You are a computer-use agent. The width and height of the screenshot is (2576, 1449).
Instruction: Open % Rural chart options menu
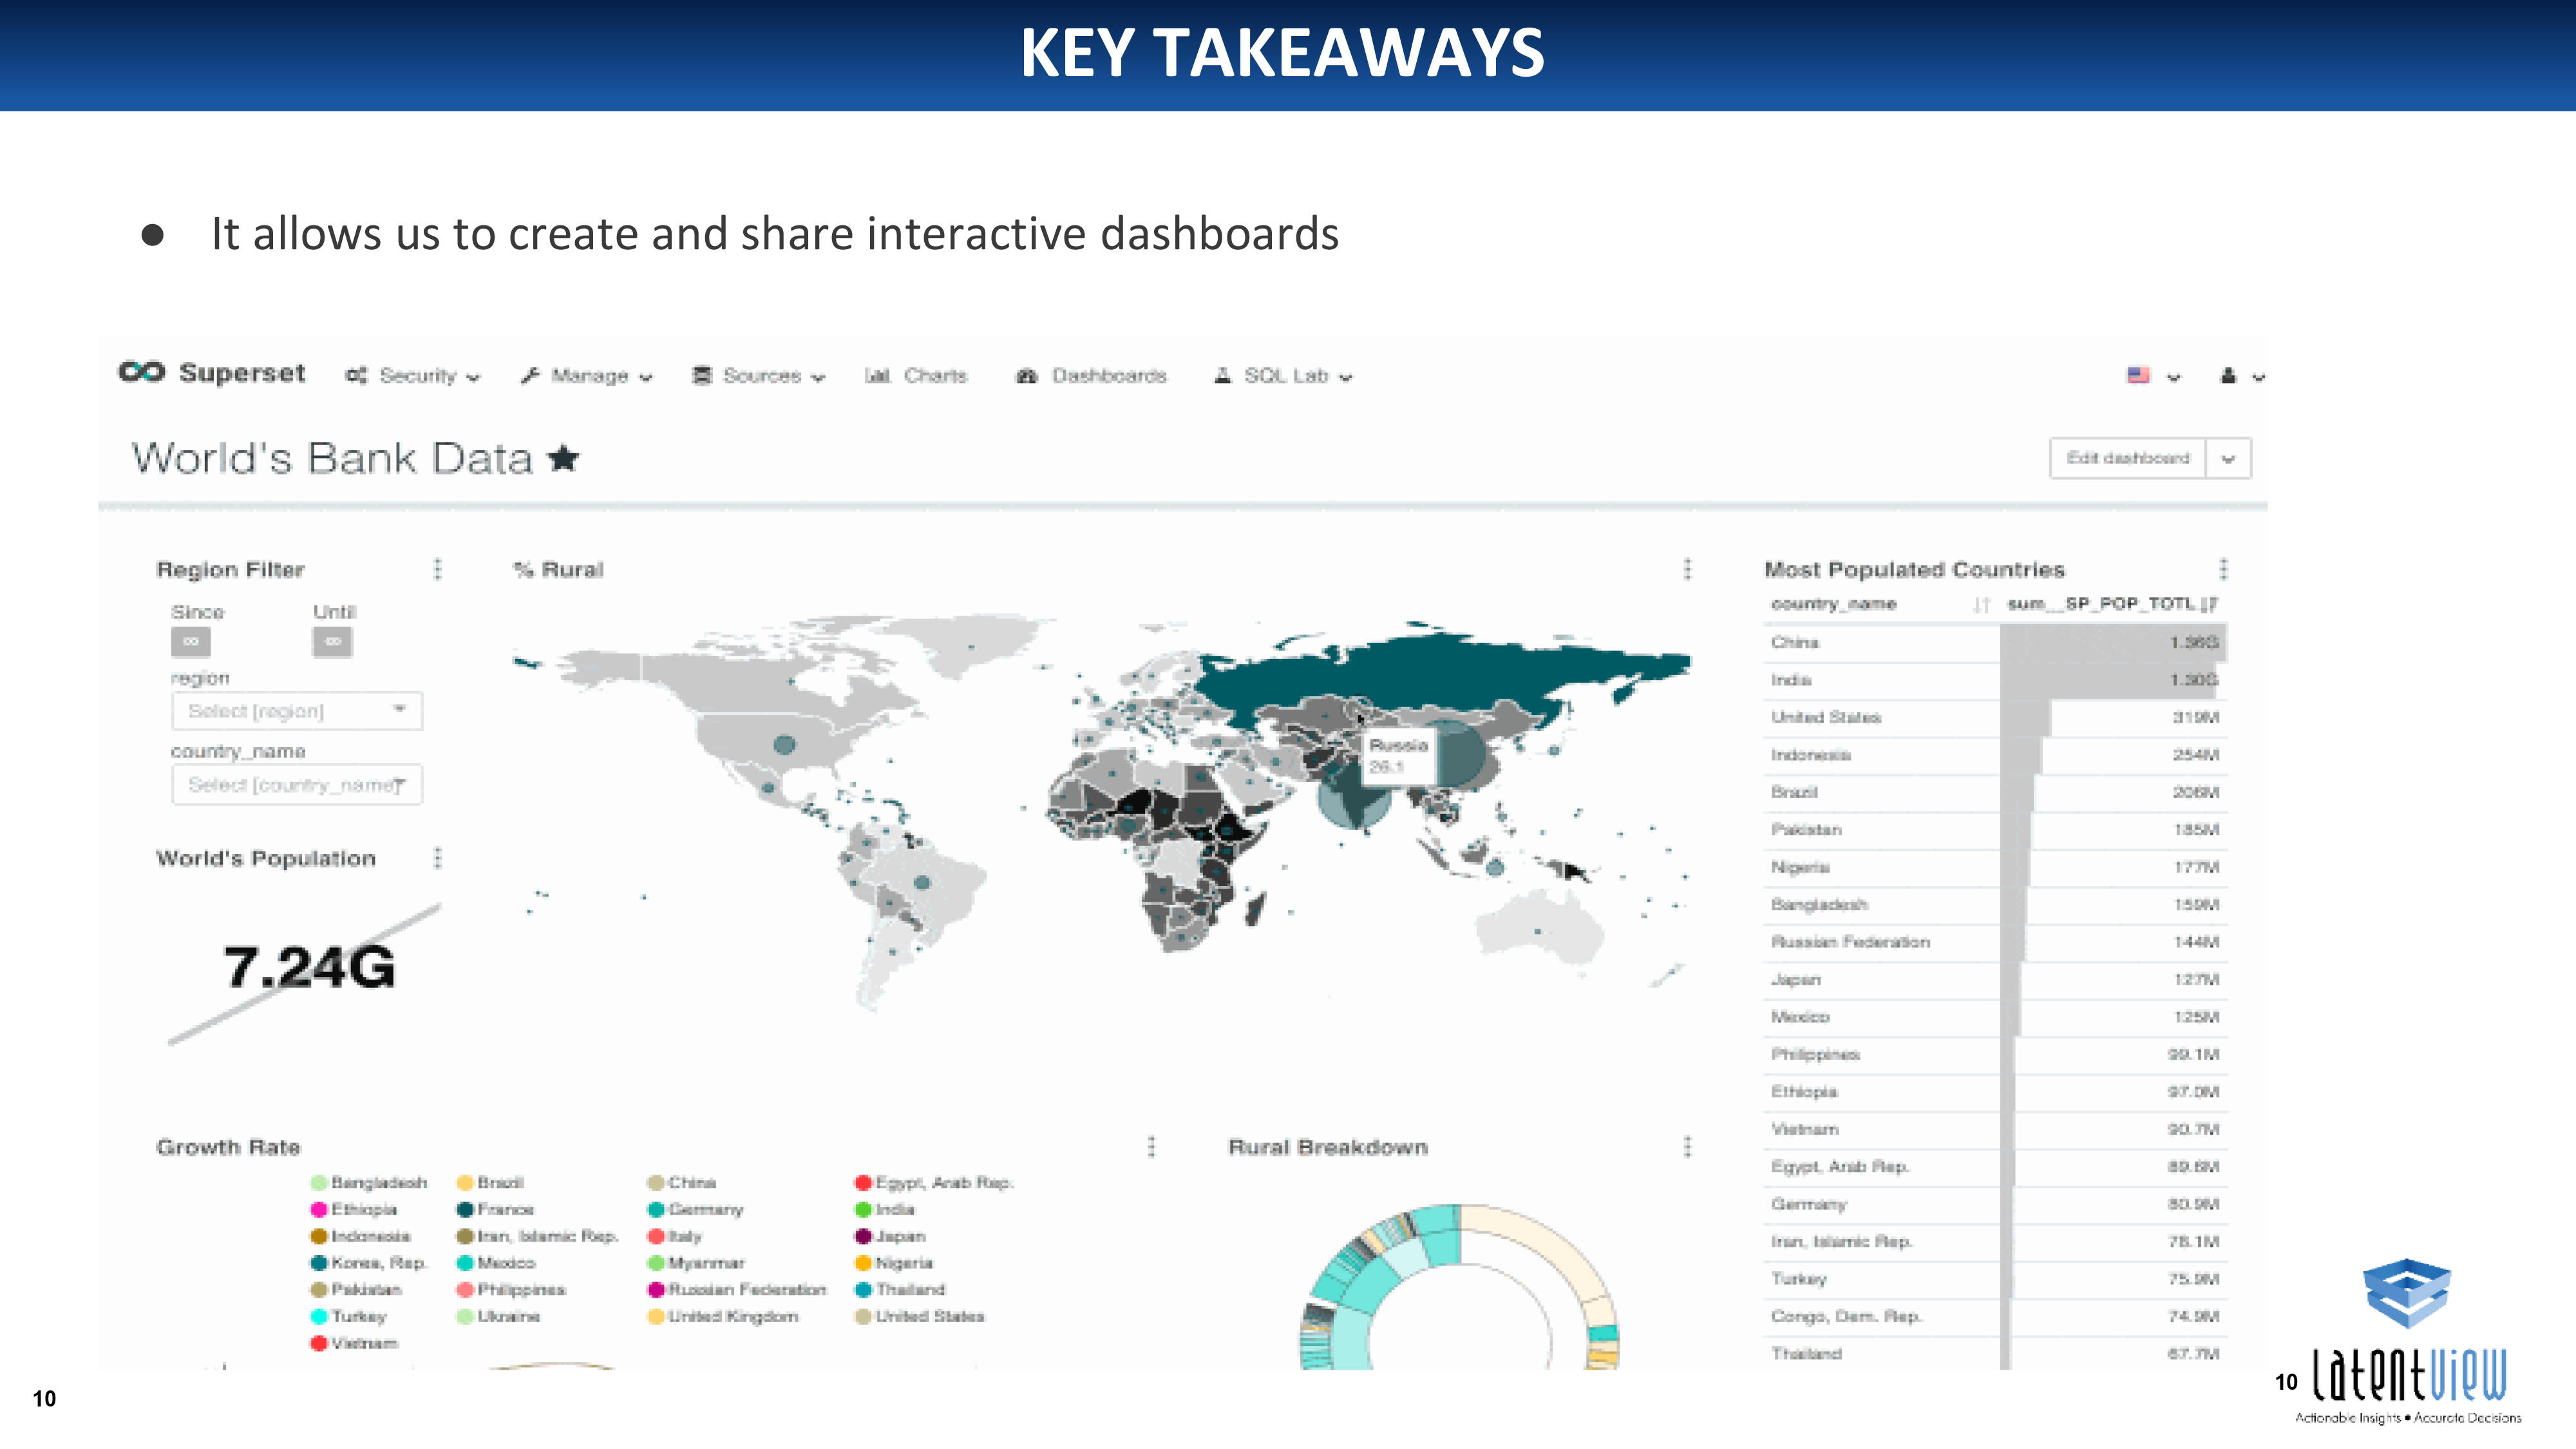[x=1687, y=569]
